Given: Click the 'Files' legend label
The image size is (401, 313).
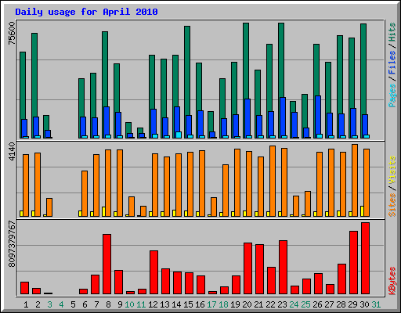Looking at the screenshot, I should (x=392, y=62).
